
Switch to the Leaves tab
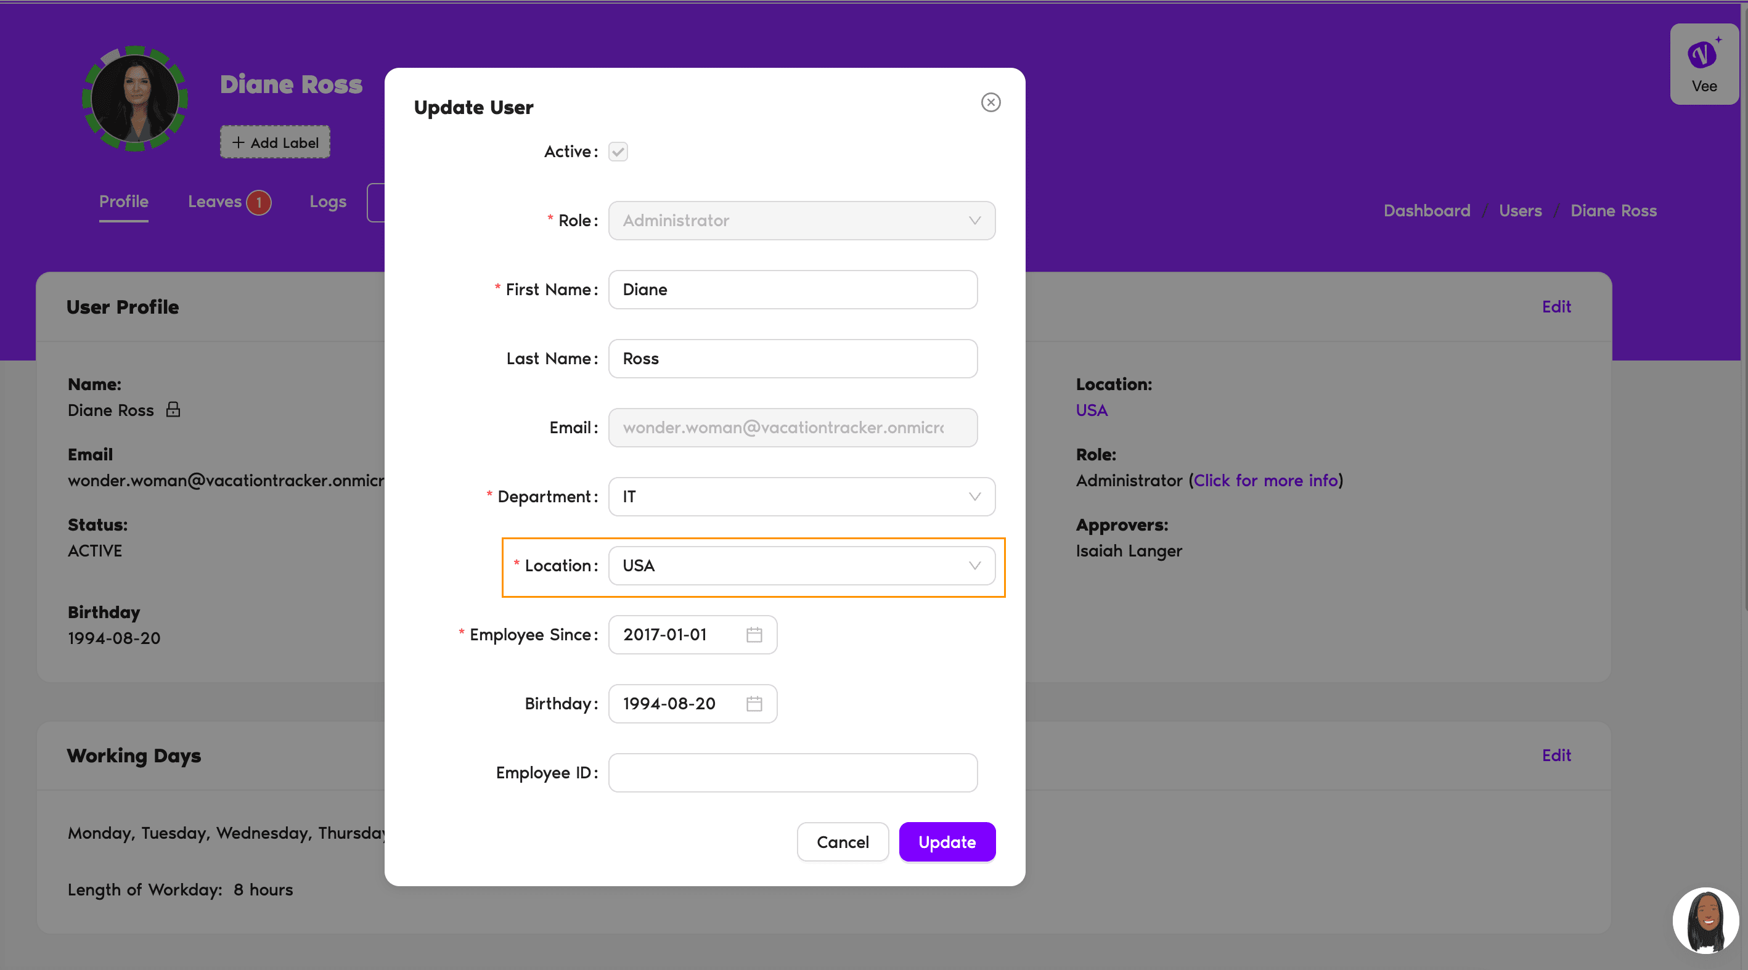[214, 202]
